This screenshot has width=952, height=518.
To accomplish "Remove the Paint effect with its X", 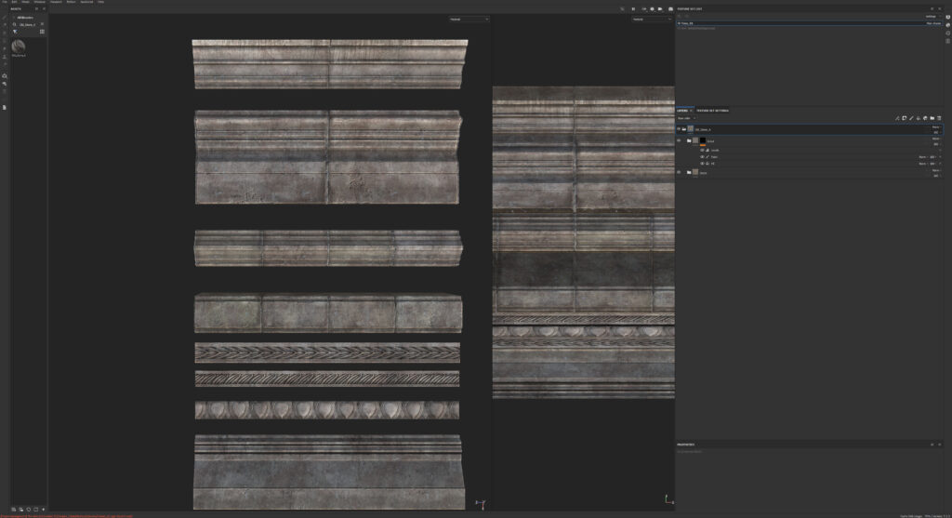I will [x=940, y=156].
